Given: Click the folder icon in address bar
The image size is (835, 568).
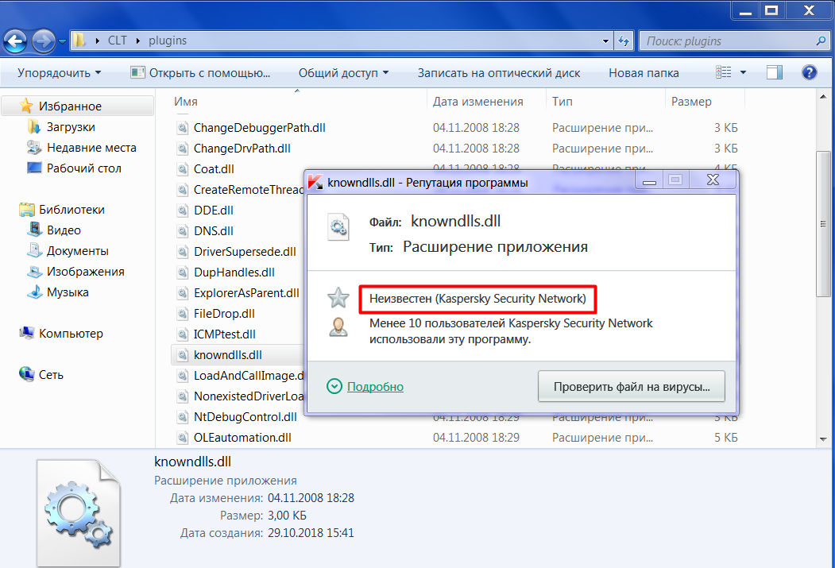Looking at the screenshot, I should pyautogui.click(x=79, y=41).
